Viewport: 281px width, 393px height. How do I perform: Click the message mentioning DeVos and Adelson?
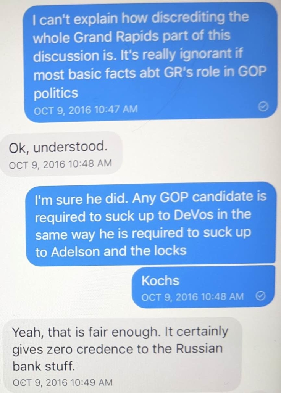tap(151, 224)
